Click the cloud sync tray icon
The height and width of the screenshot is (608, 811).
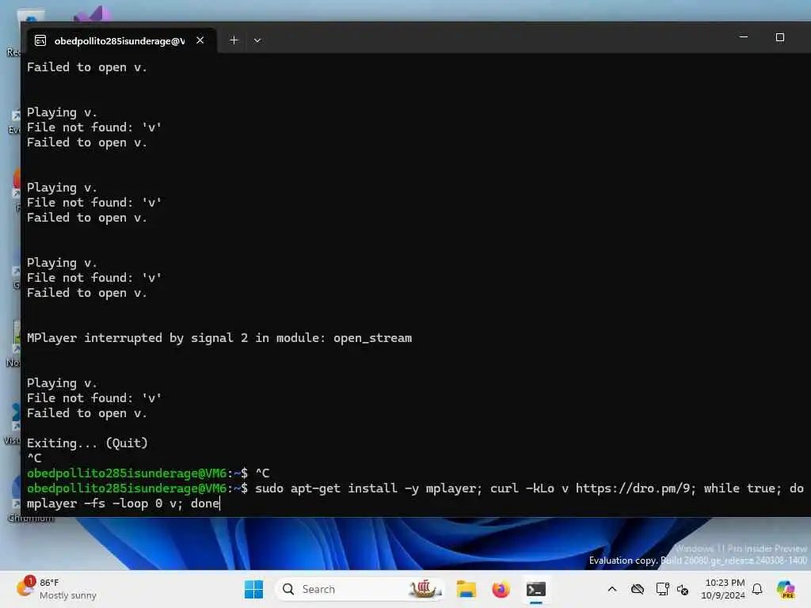pyautogui.click(x=638, y=589)
